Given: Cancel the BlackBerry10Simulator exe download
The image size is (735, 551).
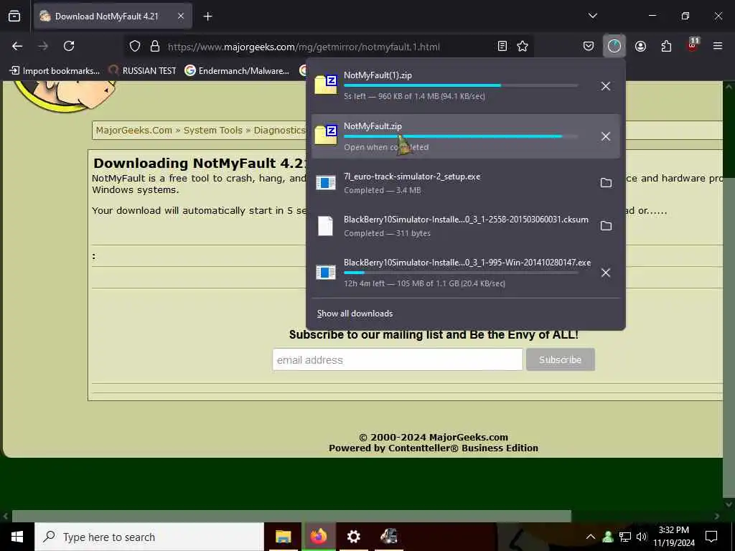Looking at the screenshot, I should click(x=606, y=273).
